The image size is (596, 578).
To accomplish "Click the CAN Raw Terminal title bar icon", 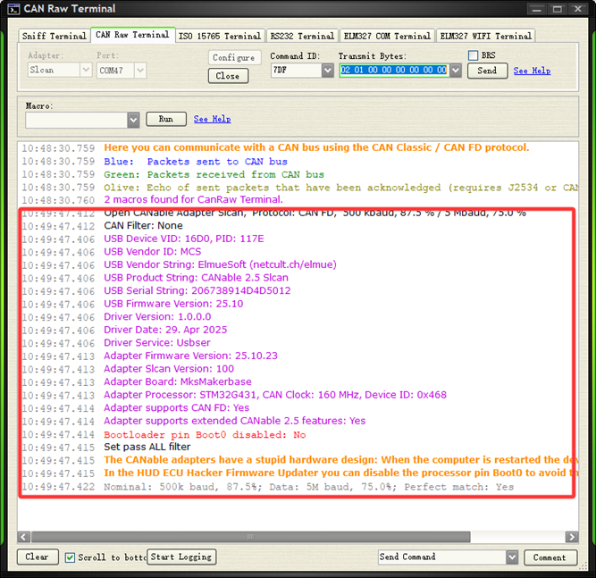I will (x=13, y=9).
